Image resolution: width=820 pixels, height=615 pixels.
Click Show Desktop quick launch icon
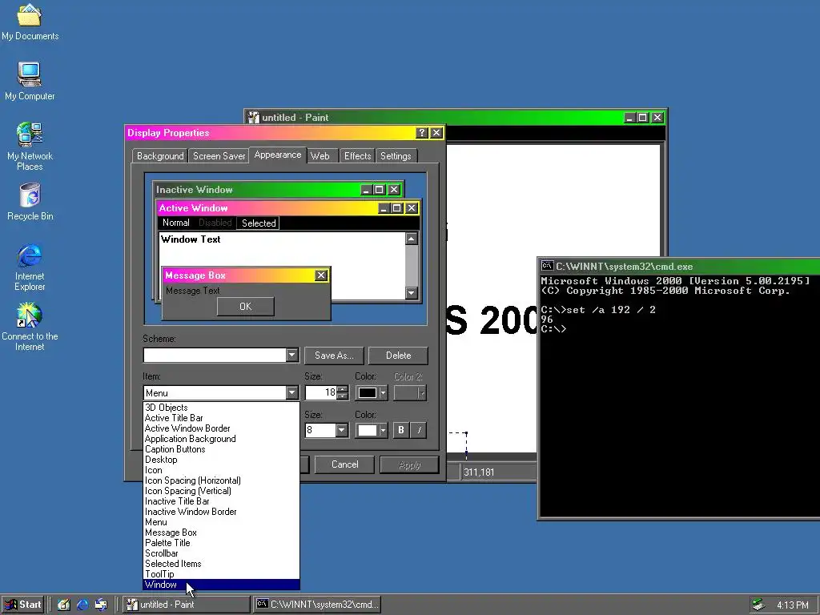click(x=64, y=605)
